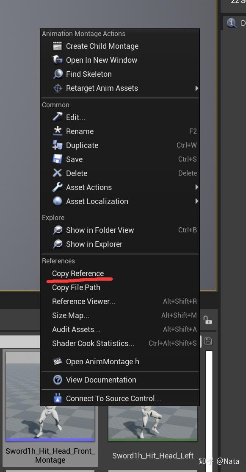Select Copy Reference from the menu
This screenshot has height=472, width=246.
pyautogui.click(x=78, y=273)
